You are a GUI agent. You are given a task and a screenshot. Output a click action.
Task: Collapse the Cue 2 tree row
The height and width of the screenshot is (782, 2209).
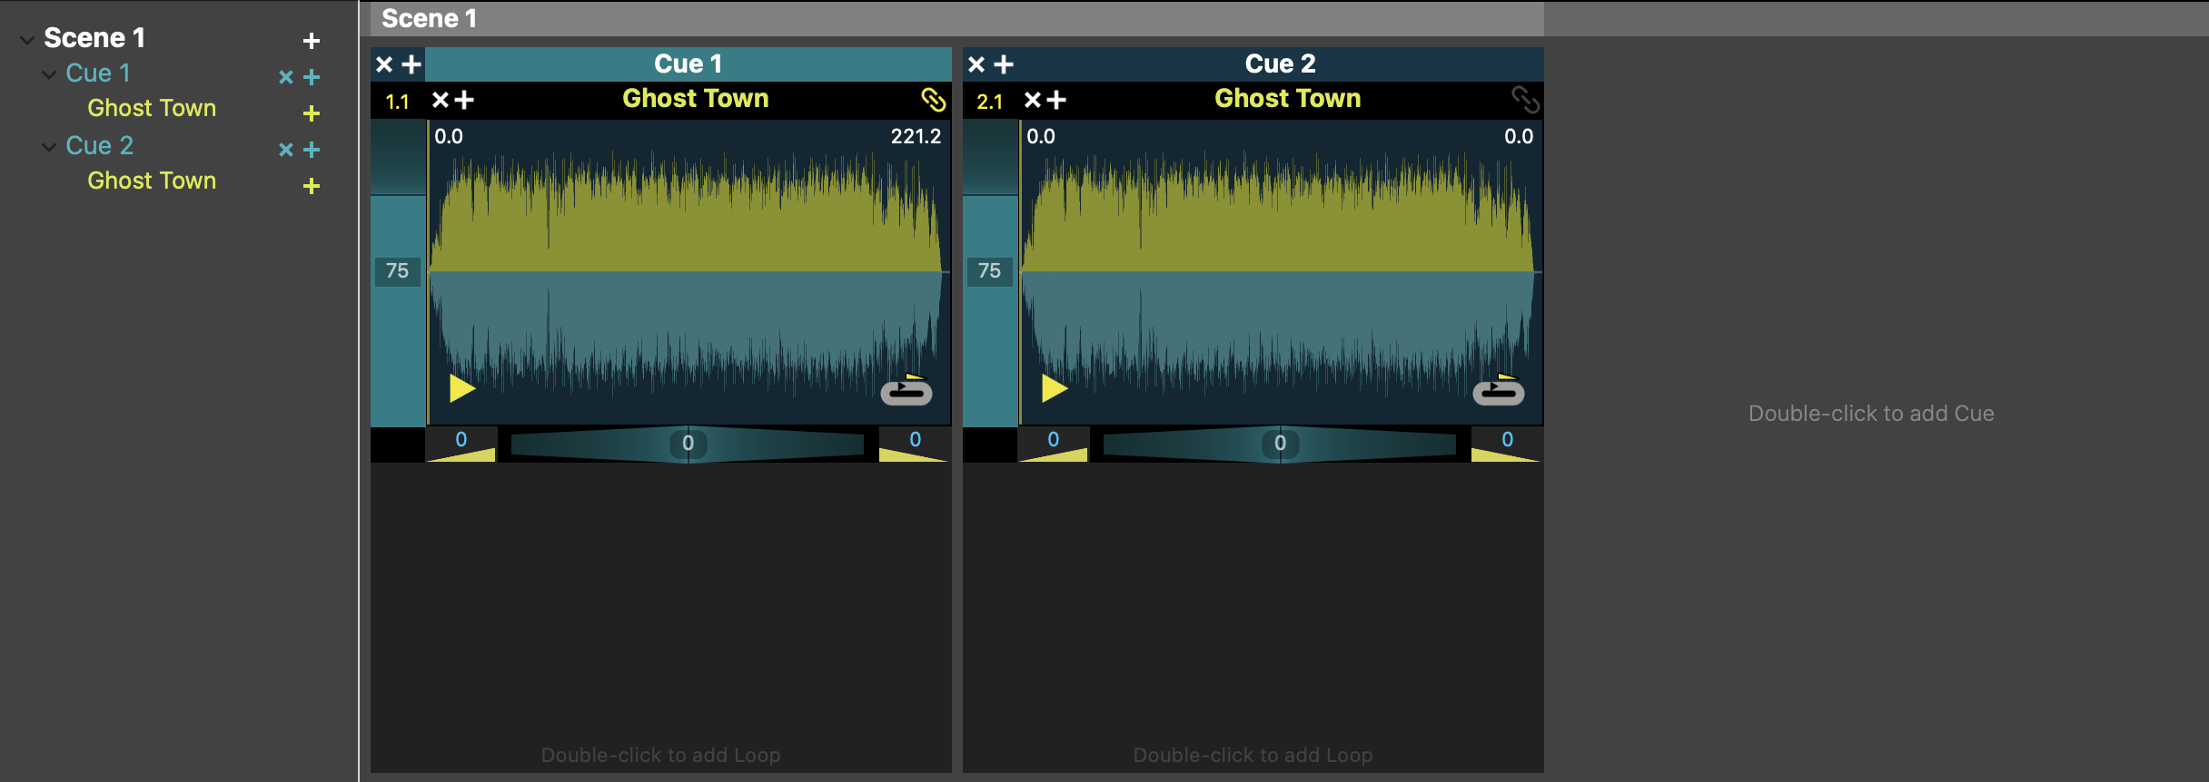pyautogui.click(x=49, y=147)
